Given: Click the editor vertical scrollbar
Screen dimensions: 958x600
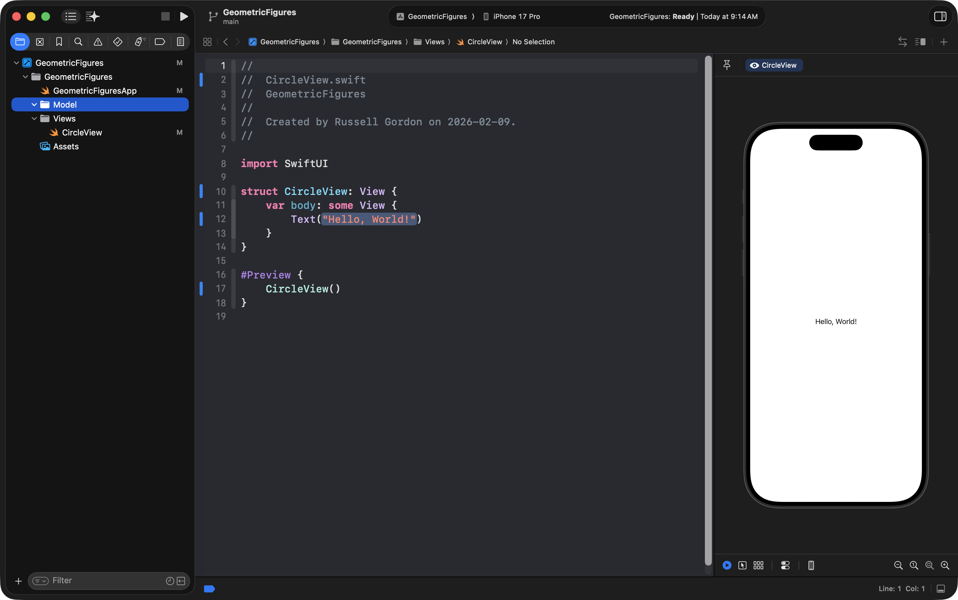Looking at the screenshot, I should [708, 309].
